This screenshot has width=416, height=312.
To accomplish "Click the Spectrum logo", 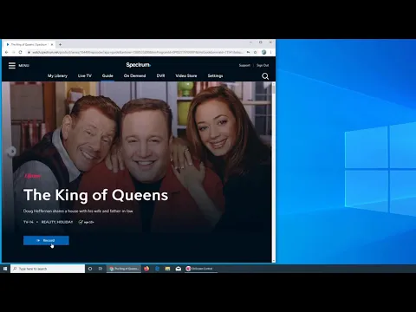I will pyautogui.click(x=139, y=65).
